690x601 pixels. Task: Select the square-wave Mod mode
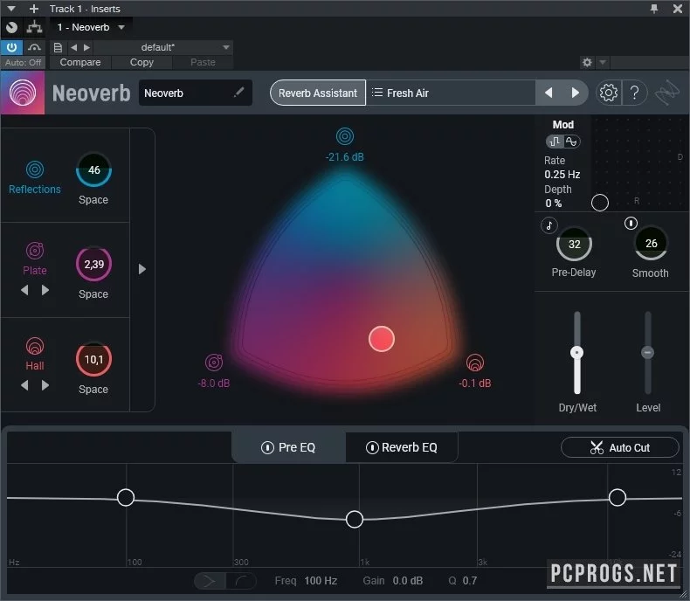555,142
